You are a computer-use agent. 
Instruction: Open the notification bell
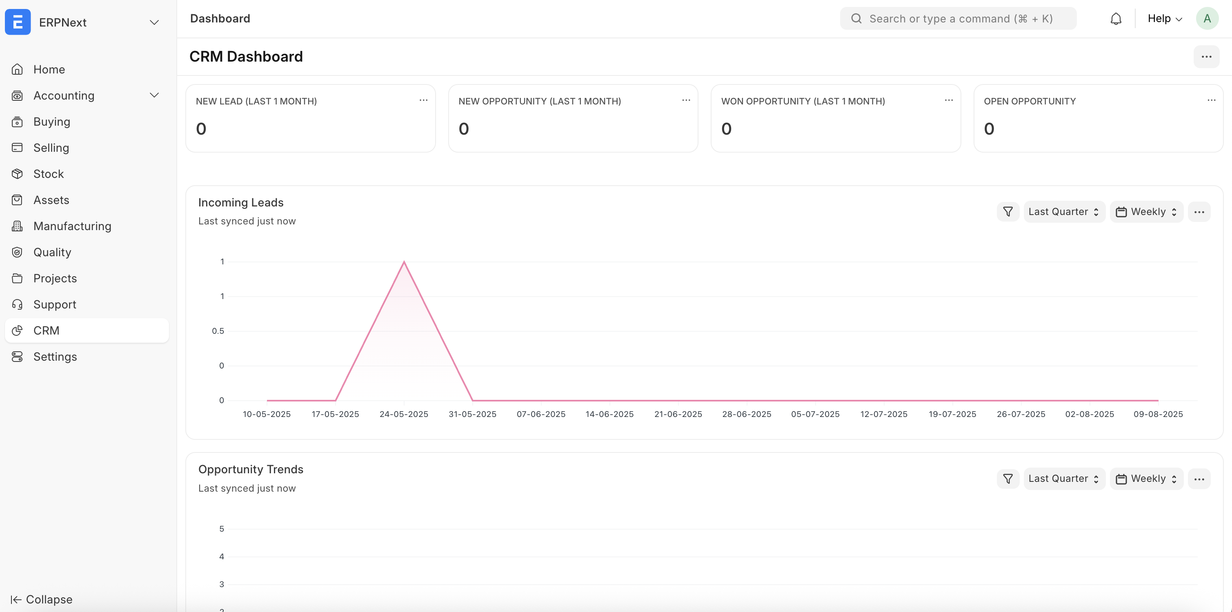(x=1116, y=18)
